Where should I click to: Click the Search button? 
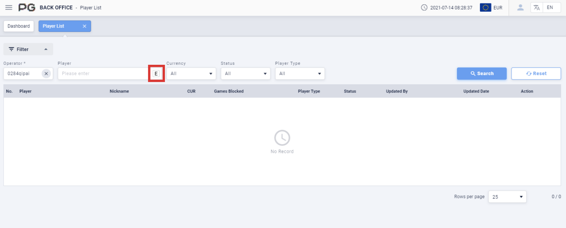click(x=482, y=73)
